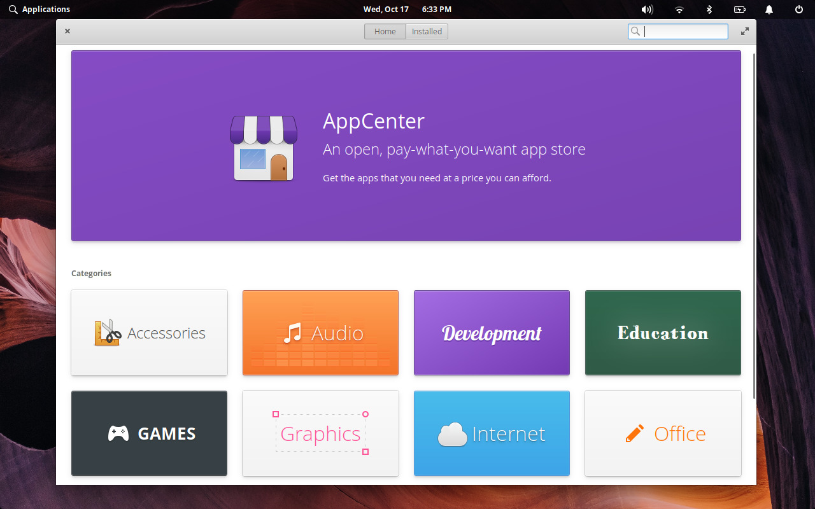Open the Office category

(663, 433)
